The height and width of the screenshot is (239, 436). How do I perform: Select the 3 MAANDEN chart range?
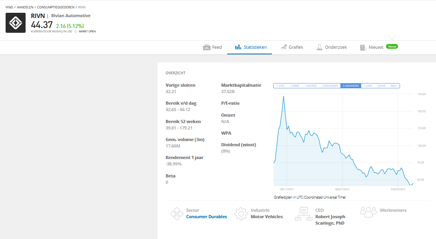click(330, 86)
